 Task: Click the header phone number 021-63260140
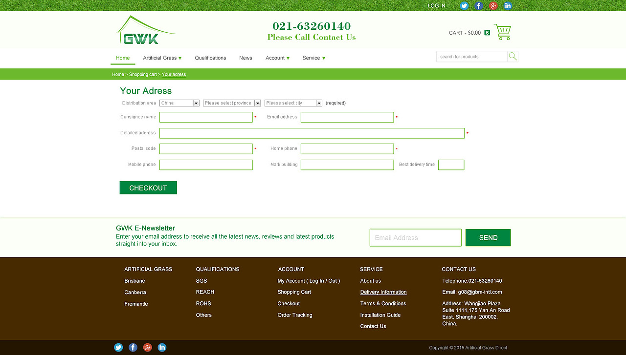pyautogui.click(x=312, y=26)
